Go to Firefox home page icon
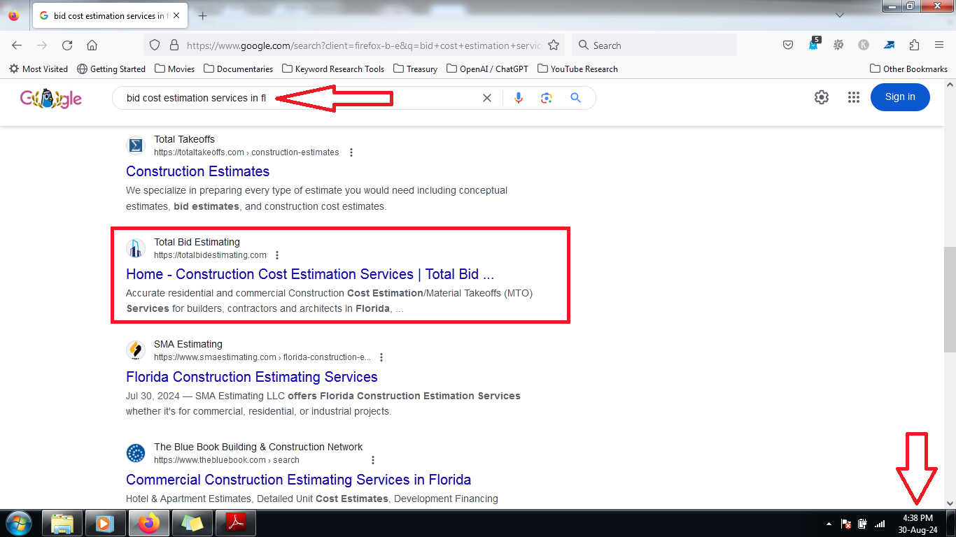 (x=92, y=45)
